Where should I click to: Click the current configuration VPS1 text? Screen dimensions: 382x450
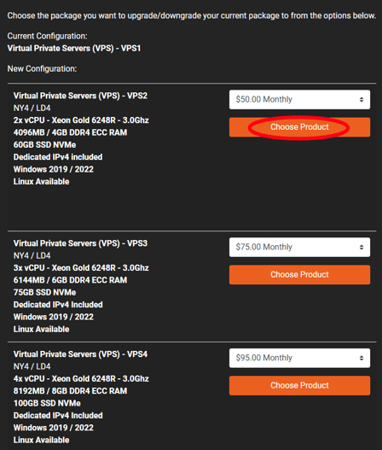coord(74,48)
